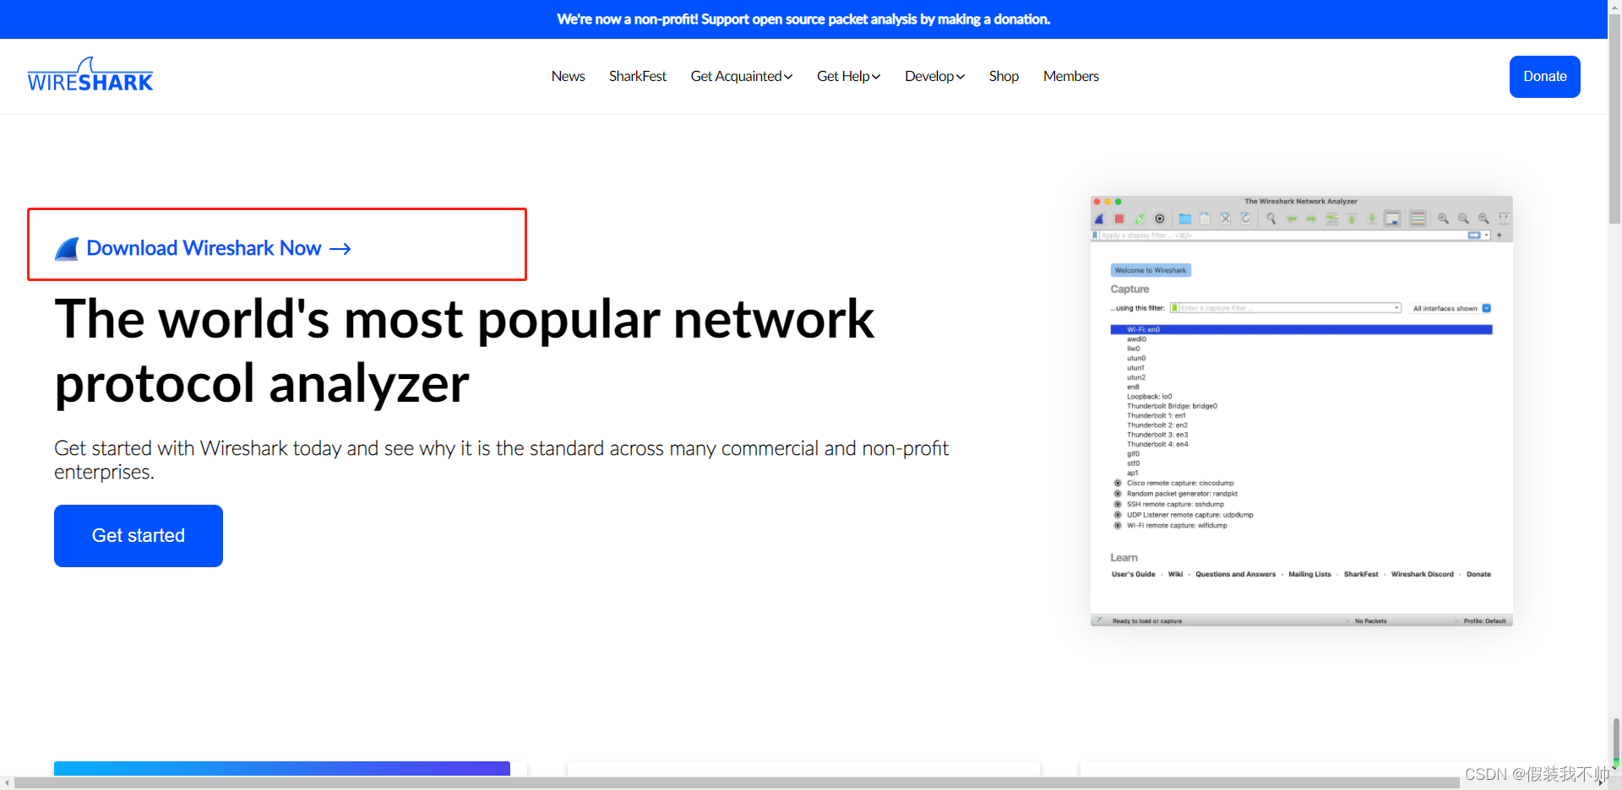
Task: Select SSH remote capture: sshdump row in app screenshot
Action: pyautogui.click(x=1175, y=504)
